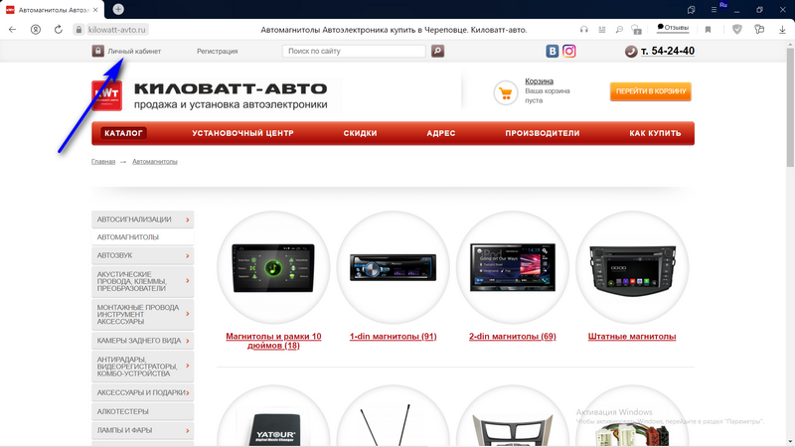Open the downloads arrow icon
This screenshot has width=795, height=447.
[782, 30]
